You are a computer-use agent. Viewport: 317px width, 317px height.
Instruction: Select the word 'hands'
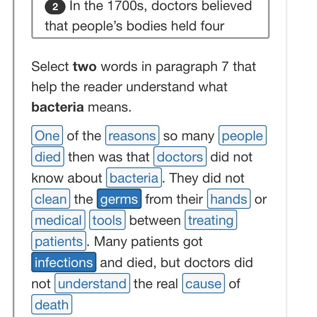(x=229, y=199)
